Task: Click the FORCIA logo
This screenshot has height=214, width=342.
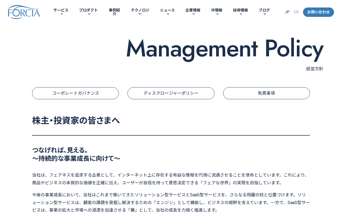Action: point(24,12)
